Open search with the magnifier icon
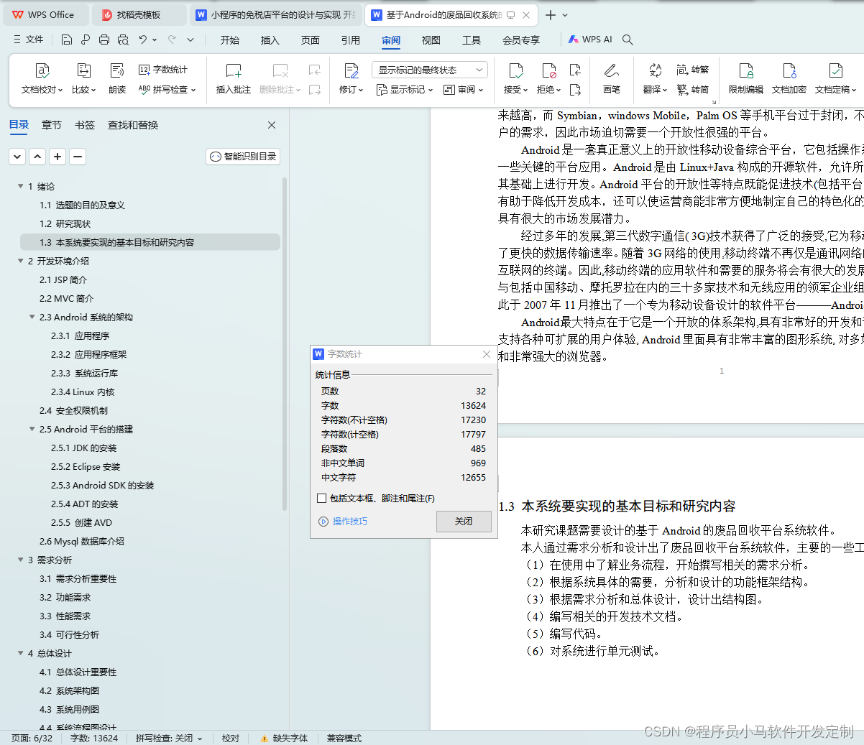This screenshot has height=745, width=864. tap(628, 40)
